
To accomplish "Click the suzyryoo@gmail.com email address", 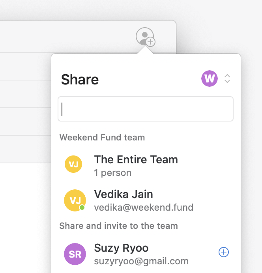I will (x=141, y=261).
